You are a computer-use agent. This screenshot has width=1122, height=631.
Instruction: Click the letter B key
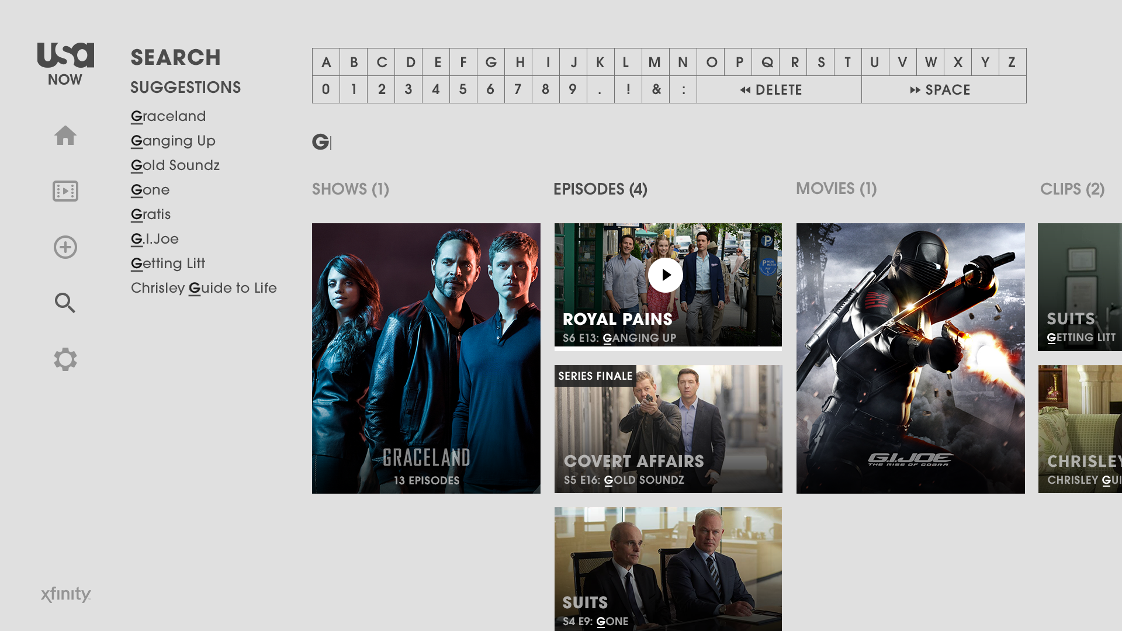[x=354, y=62]
